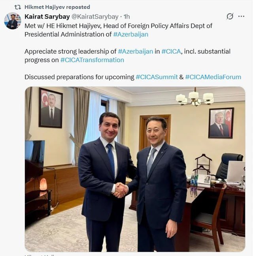Open the #CICA hashtag
The height and width of the screenshot is (256, 253).
click(x=171, y=51)
